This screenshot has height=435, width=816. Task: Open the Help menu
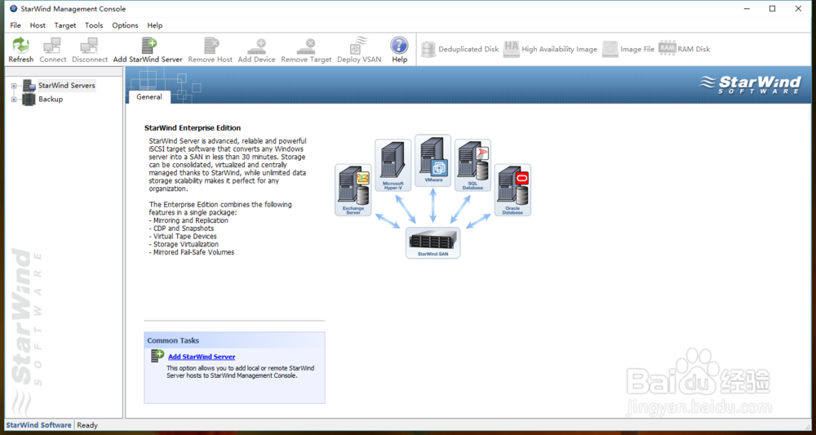pos(155,25)
